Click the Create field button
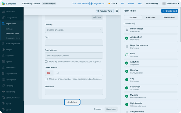The width and height of the screenshot is (181, 113). point(169,11)
